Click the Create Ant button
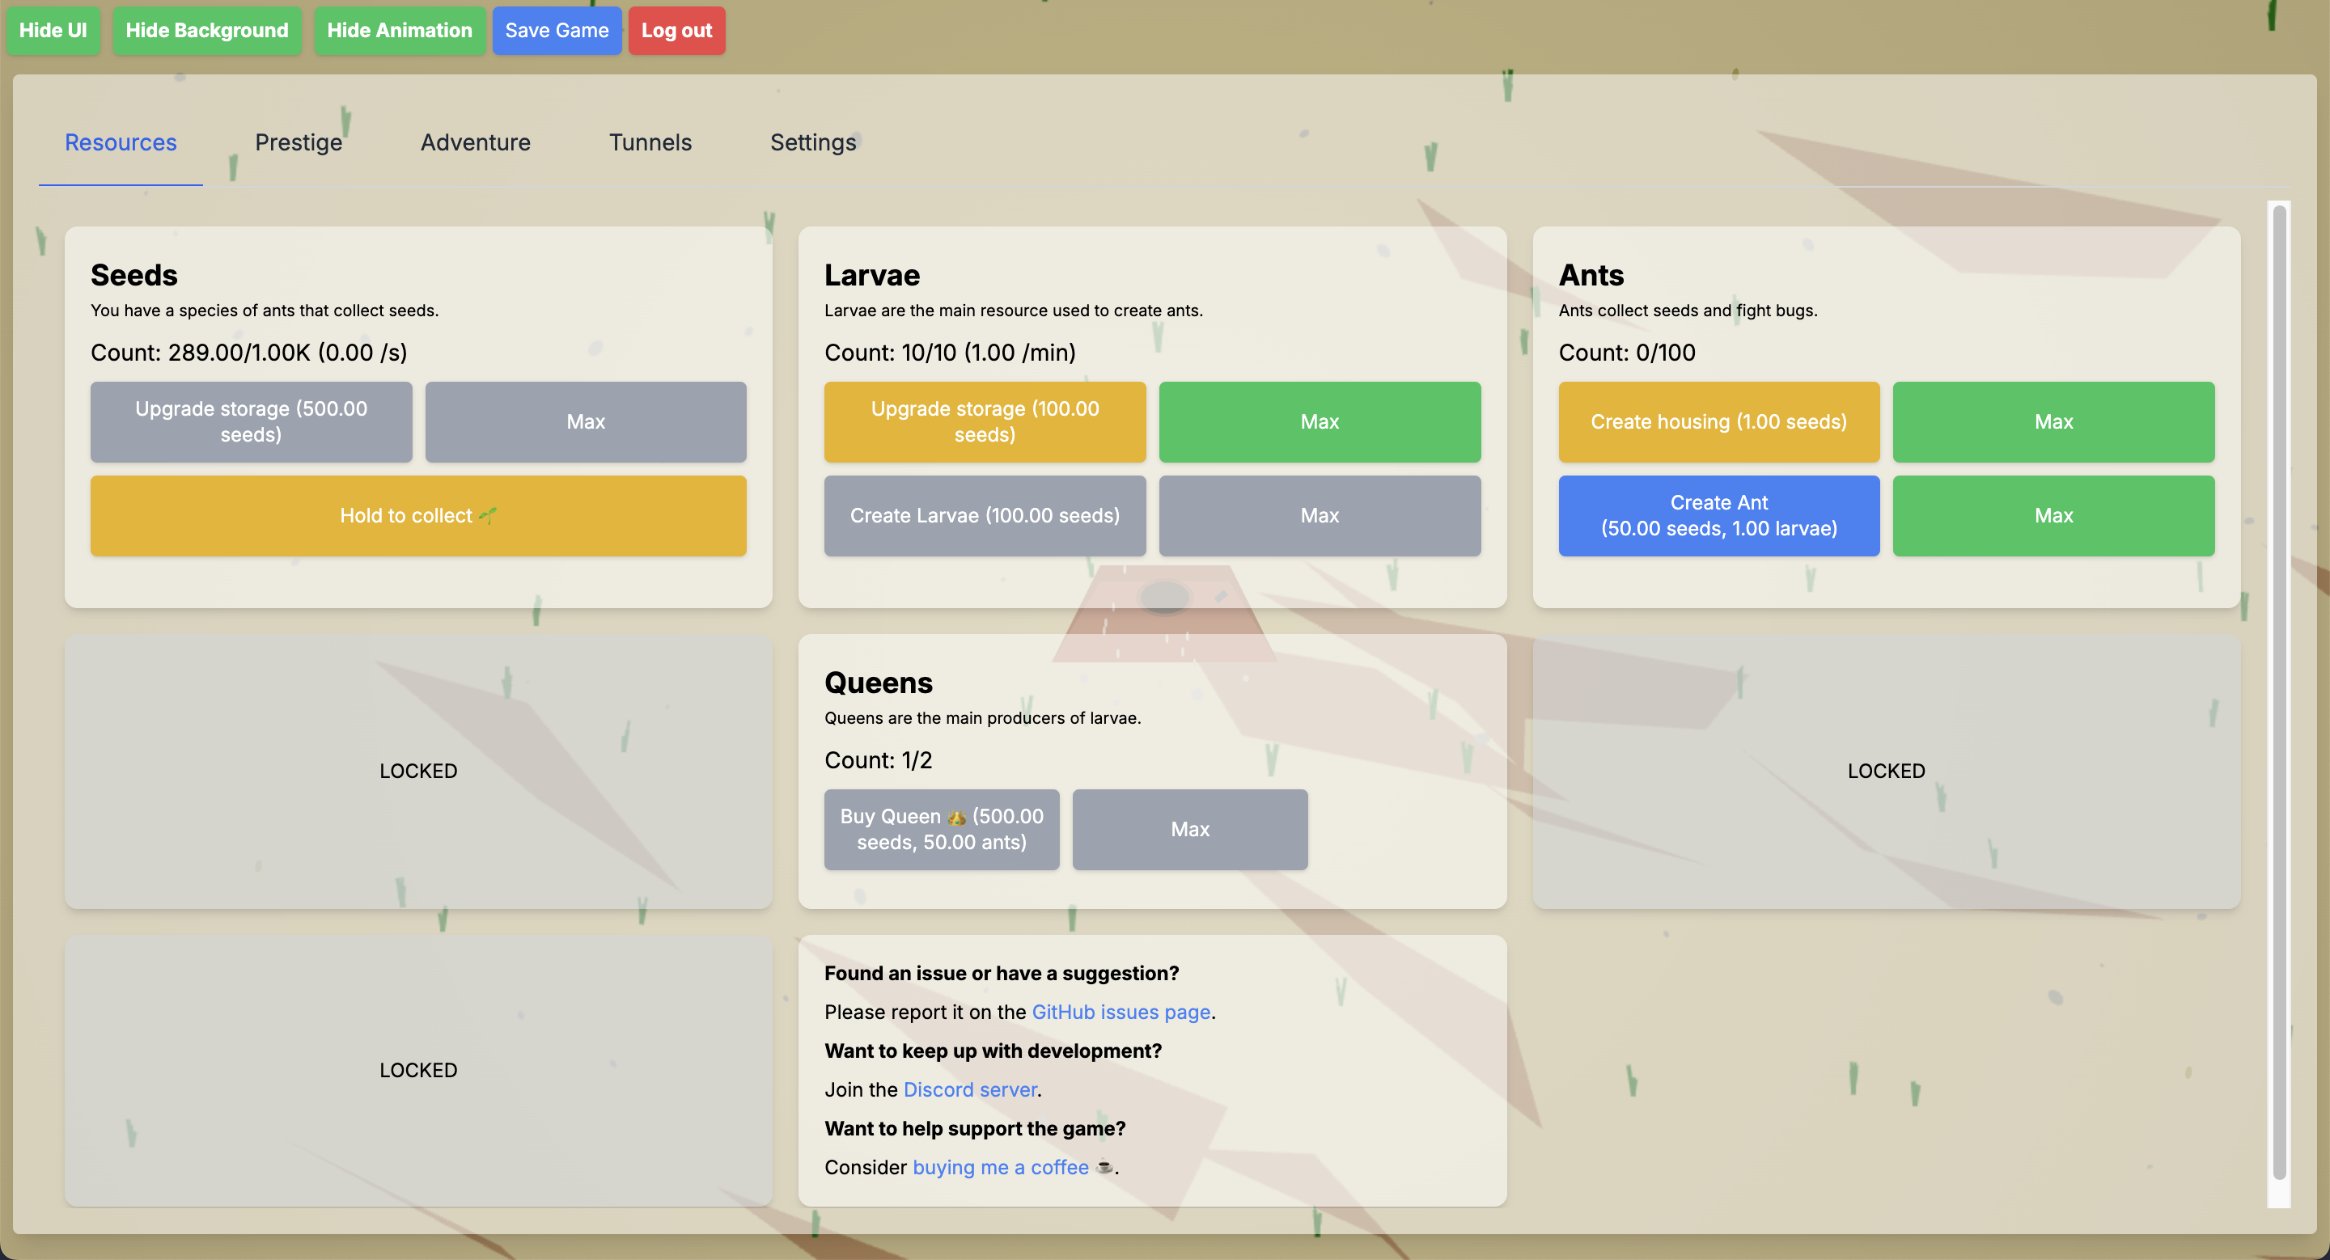2330x1260 pixels. (x=1719, y=516)
